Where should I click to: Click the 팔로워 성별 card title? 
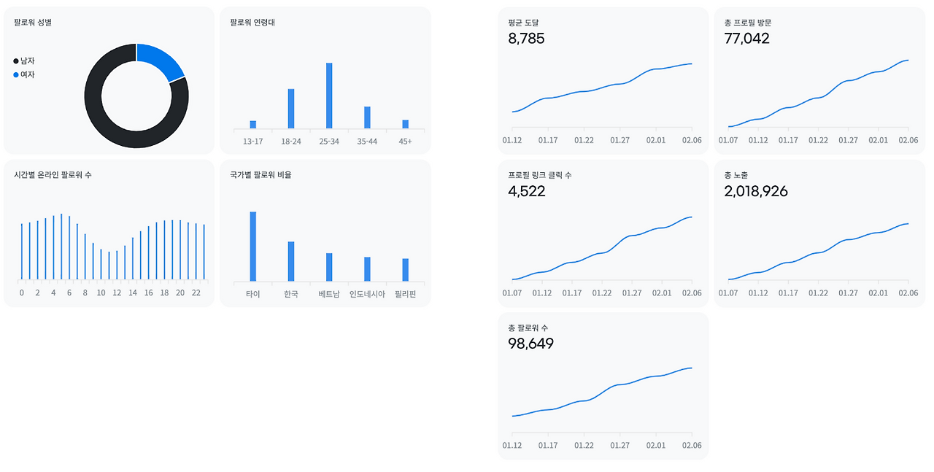(33, 23)
